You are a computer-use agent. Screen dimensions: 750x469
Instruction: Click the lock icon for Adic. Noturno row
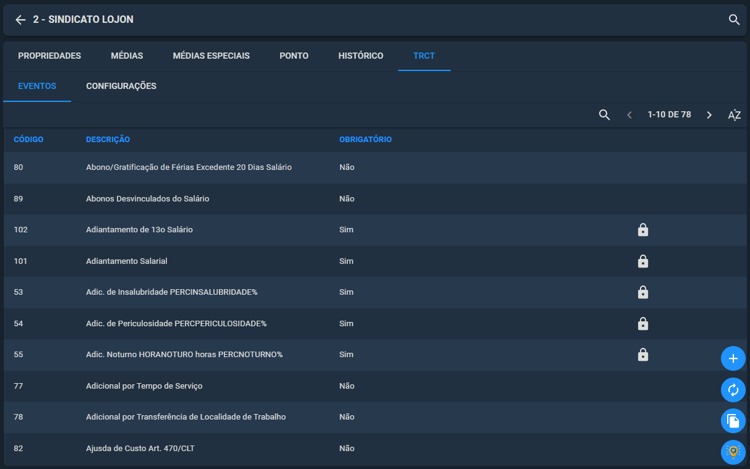click(x=643, y=355)
